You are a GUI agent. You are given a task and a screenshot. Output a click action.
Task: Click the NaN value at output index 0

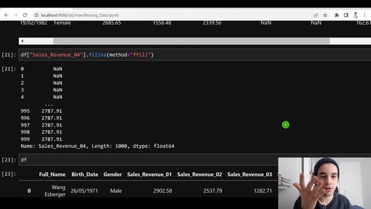pos(58,69)
